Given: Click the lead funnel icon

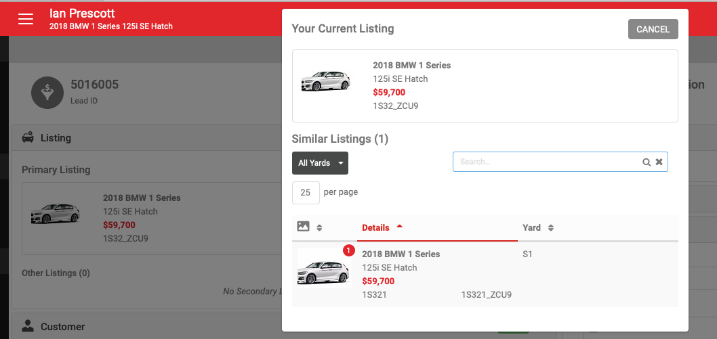Looking at the screenshot, I should click(47, 93).
